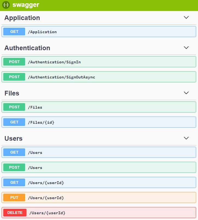This screenshot has height=220, width=198.
Task: Open GET /Users endpoint row
Action: click(98, 152)
